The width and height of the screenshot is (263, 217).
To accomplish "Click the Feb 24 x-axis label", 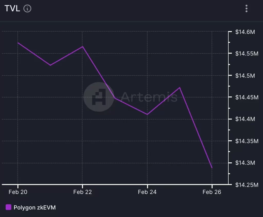I will pos(147,192).
